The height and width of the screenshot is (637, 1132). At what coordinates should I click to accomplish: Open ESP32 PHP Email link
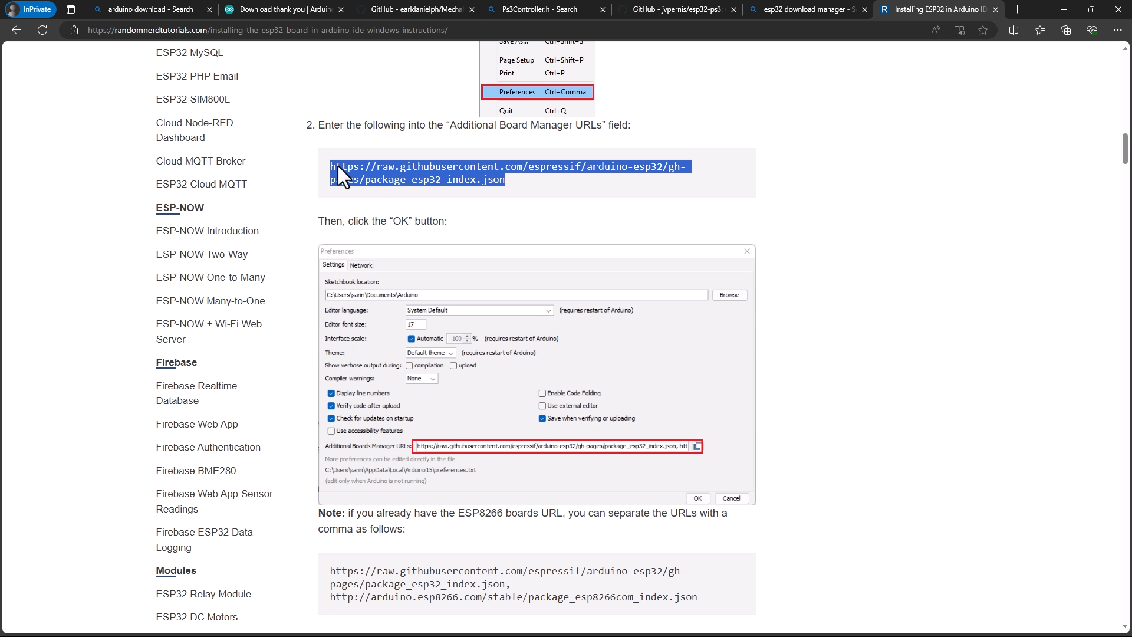click(197, 76)
